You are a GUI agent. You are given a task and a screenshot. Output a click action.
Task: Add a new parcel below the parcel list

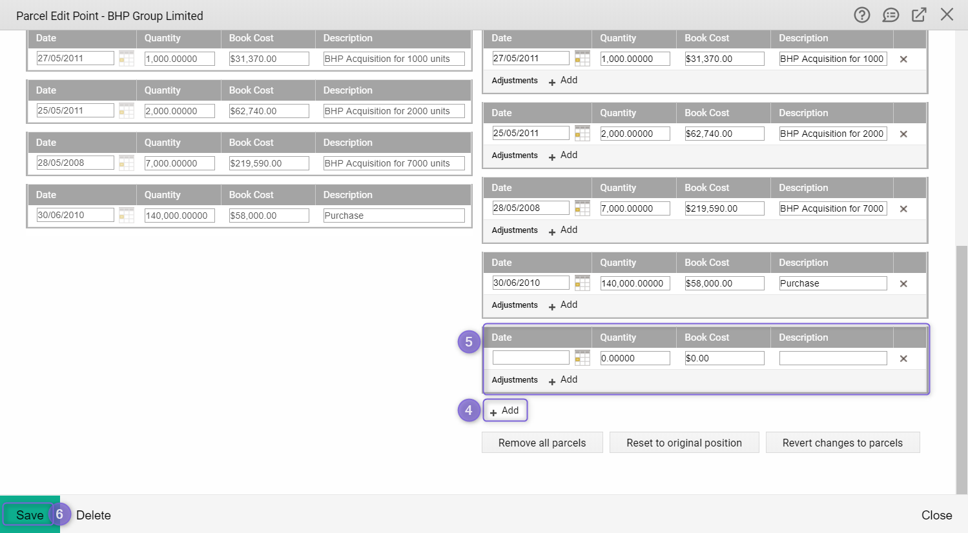tap(505, 410)
